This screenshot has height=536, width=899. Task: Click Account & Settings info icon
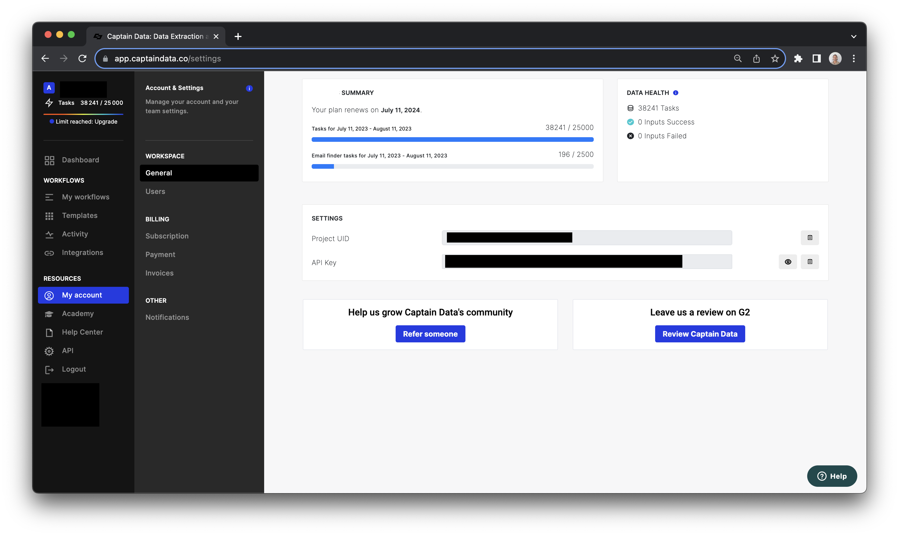tap(249, 88)
